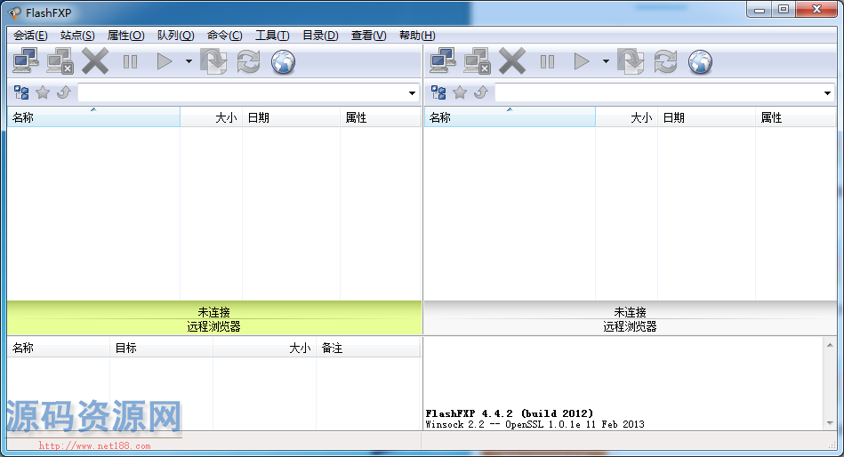Viewport: 844px width, 457px height.
Task: Pause transfer using left pane pause icon
Action: tap(130, 62)
